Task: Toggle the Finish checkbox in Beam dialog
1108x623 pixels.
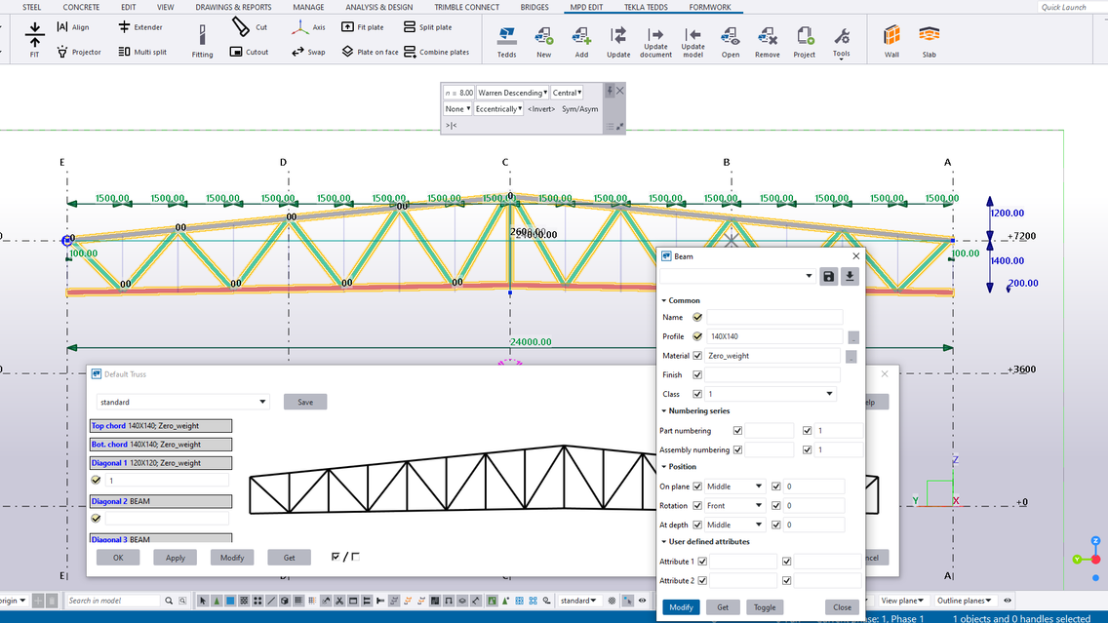Action: tap(697, 374)
